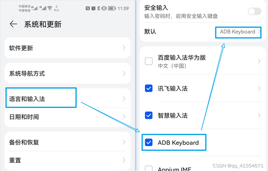The width and height of the screenshot is (268, 171).
Task: Open 日期和时间 chevron
Action: (x=124, y=117)
